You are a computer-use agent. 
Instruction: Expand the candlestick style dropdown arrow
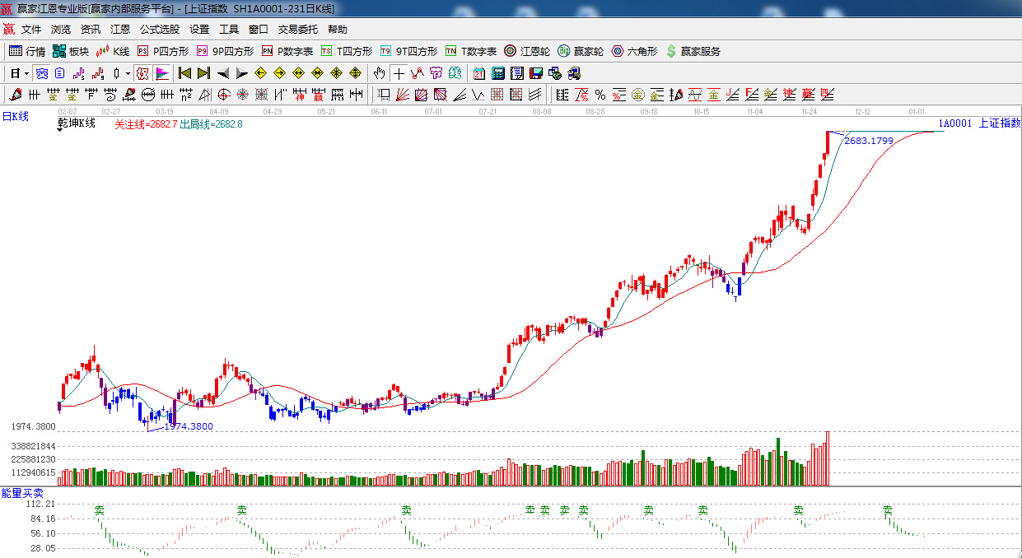(128, 73)
